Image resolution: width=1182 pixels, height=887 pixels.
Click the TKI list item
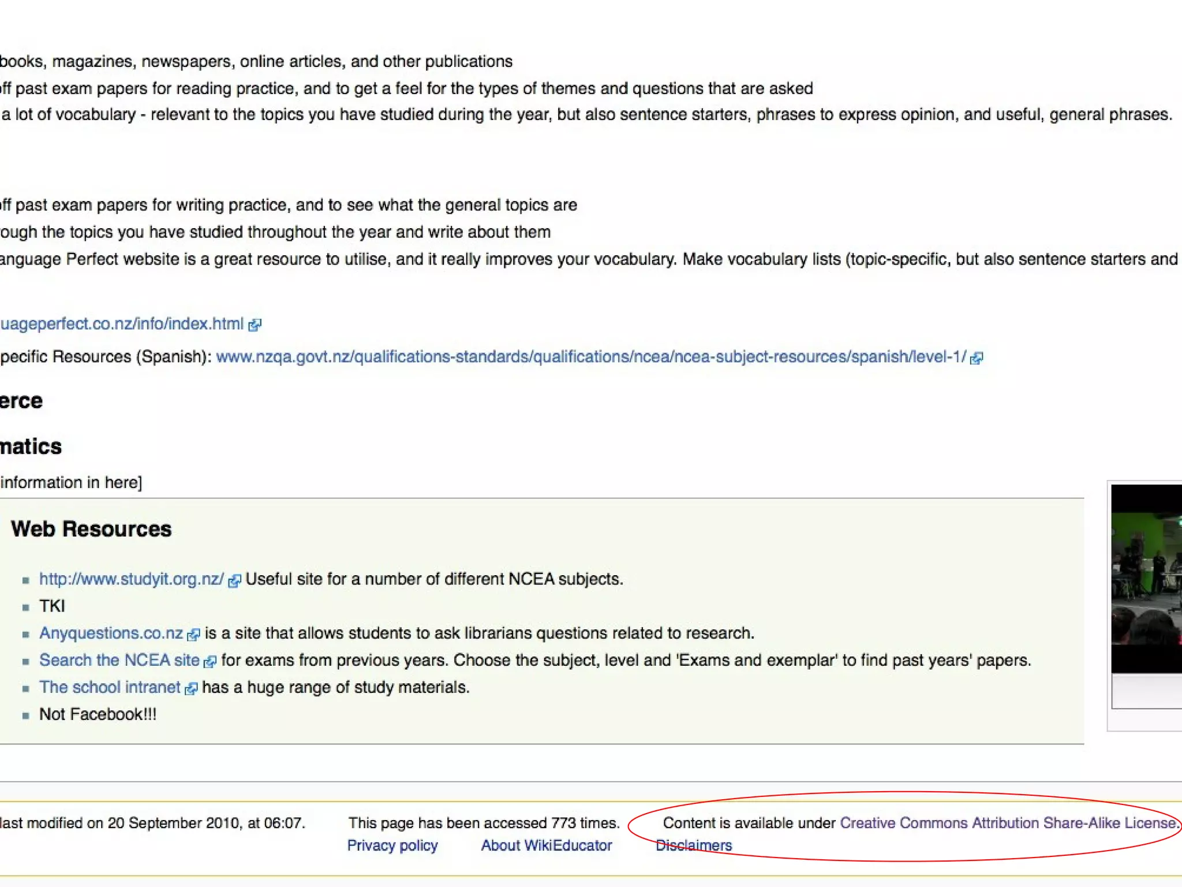tap(52, 606)
